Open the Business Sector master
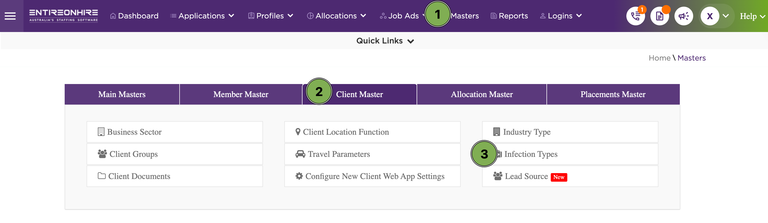 175,132
